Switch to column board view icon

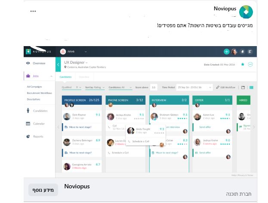pyautogui.click(x=252, y=87)
